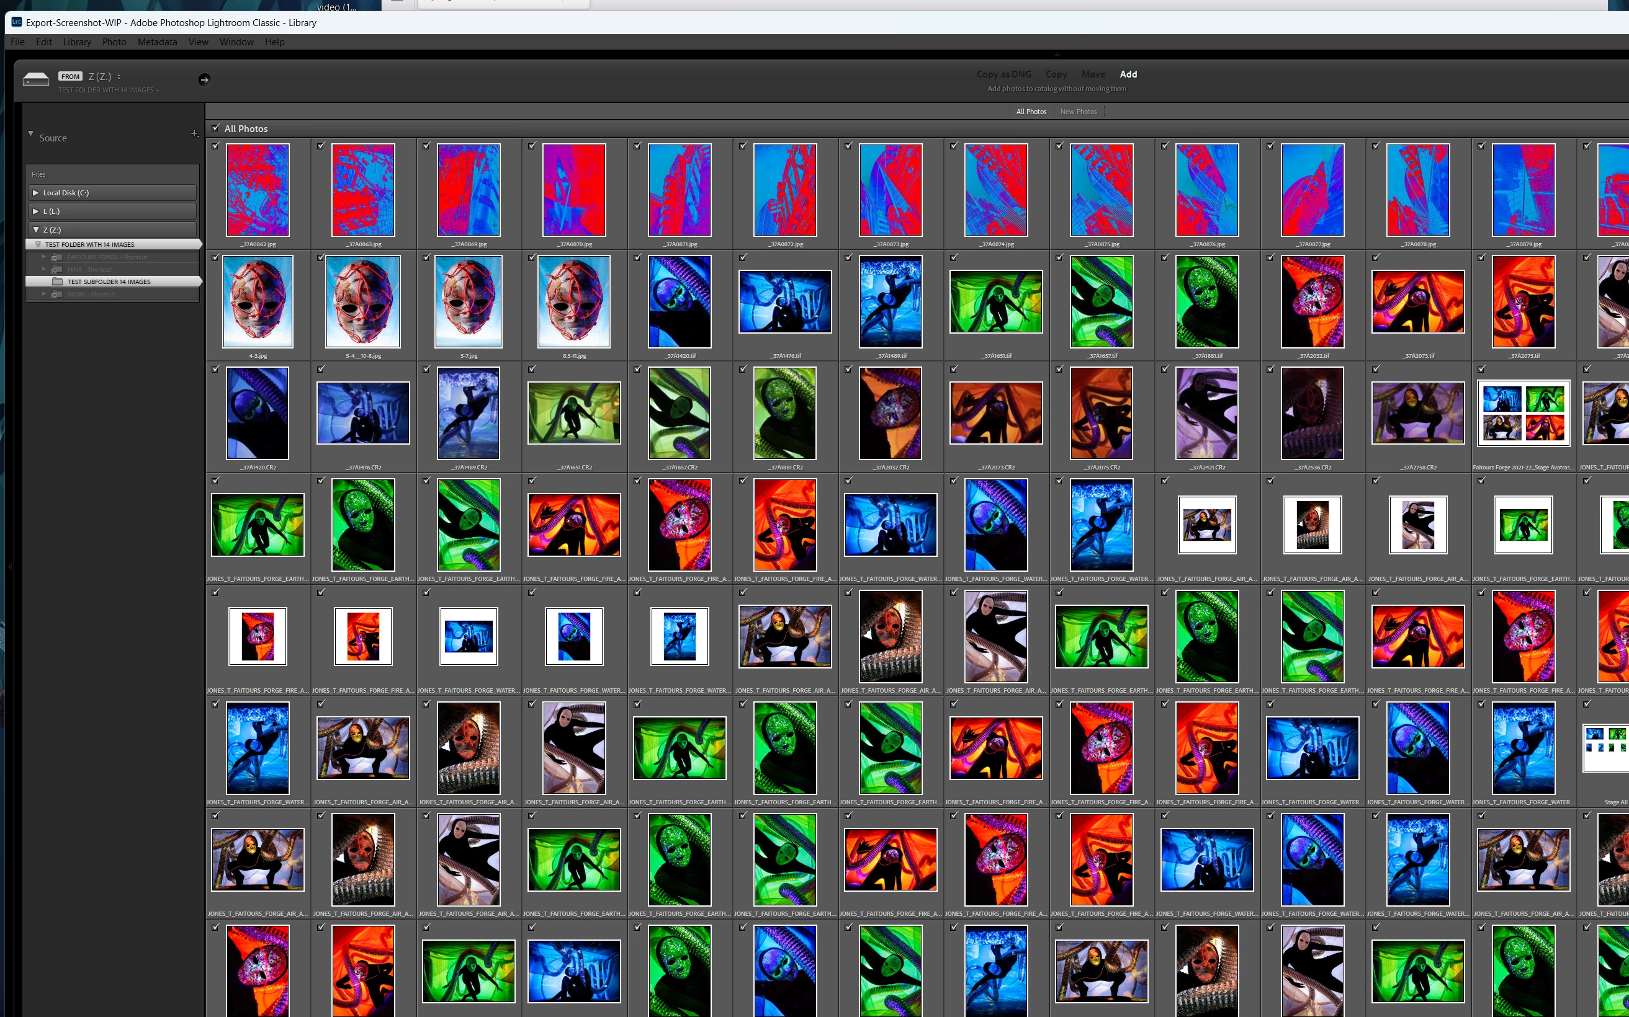
Task: Click the FAITOURS FORGE shortcut folder icon
Action: (x=58, y=257)
